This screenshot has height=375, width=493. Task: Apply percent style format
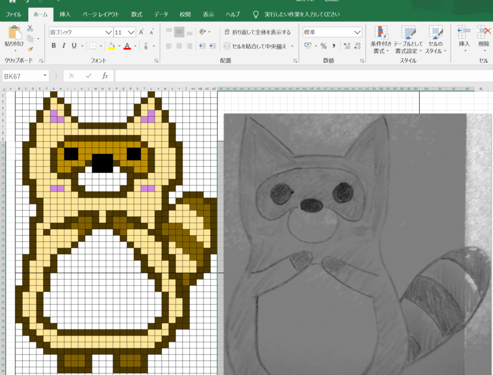click(x=324, y=46)
